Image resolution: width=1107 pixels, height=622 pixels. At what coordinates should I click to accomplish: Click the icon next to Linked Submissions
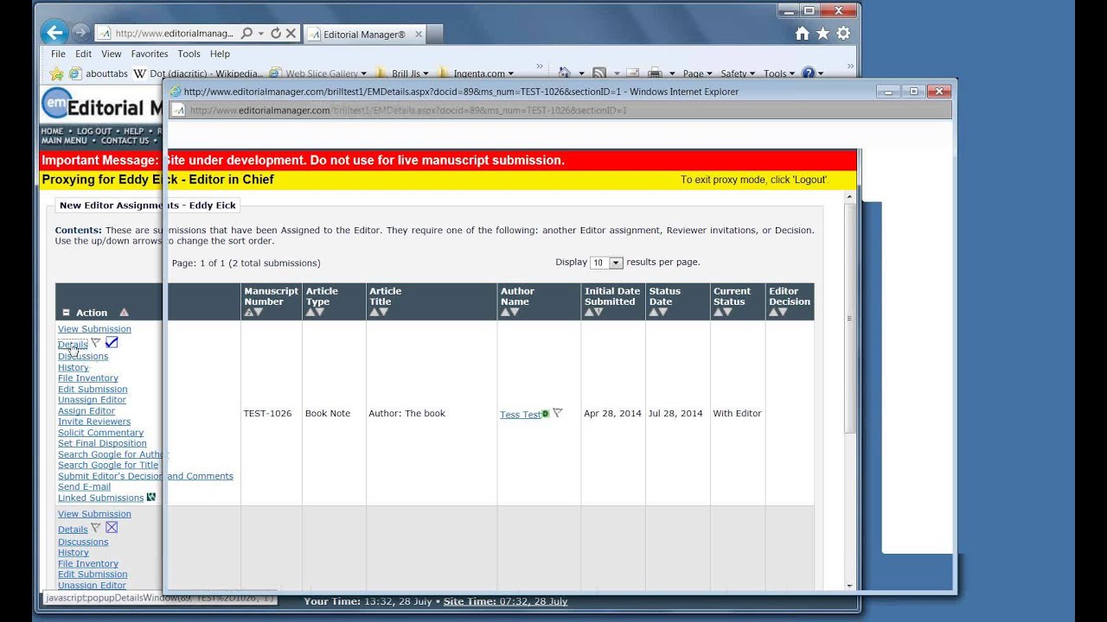(151, 497)
